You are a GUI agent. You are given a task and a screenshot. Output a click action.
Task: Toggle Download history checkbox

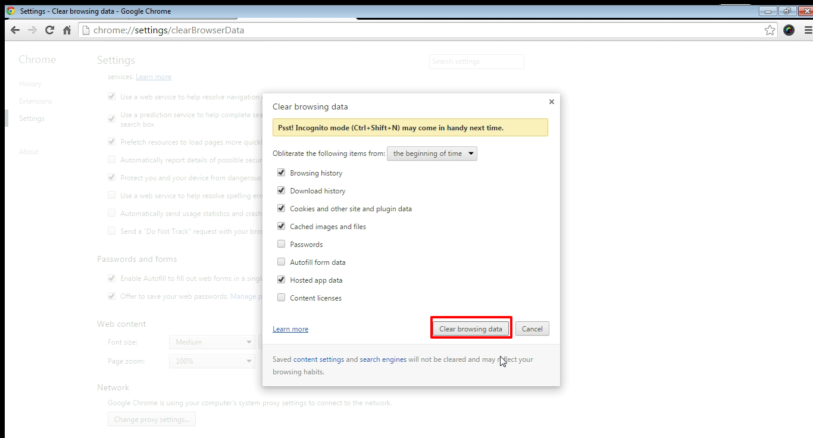(282, 190)
